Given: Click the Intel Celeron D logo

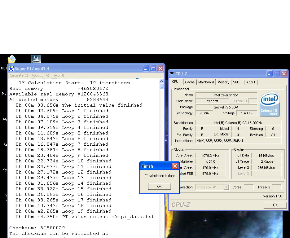Looking at the screenshot, I should tap(270, 104).
